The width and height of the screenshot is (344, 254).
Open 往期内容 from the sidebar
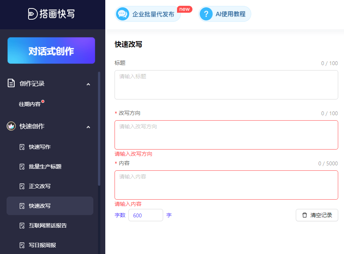pyautogui.click(x=30, y=104)
